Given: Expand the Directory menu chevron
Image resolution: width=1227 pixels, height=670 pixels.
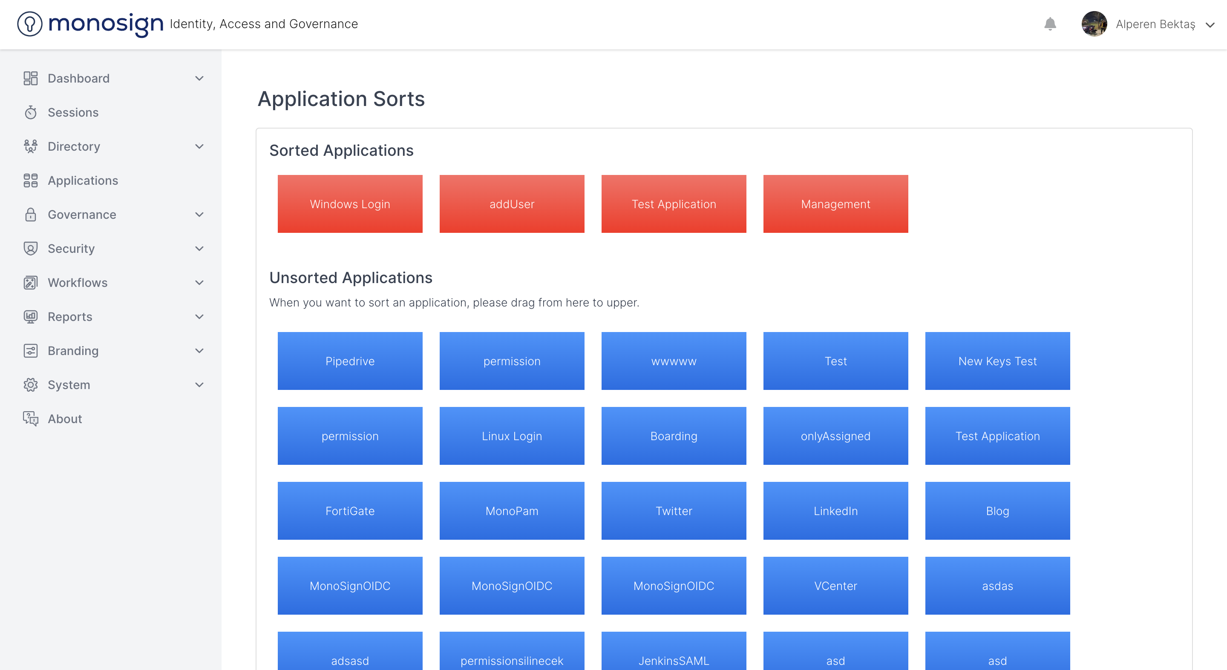Looking at the screenshot, I should pos(199,146).
